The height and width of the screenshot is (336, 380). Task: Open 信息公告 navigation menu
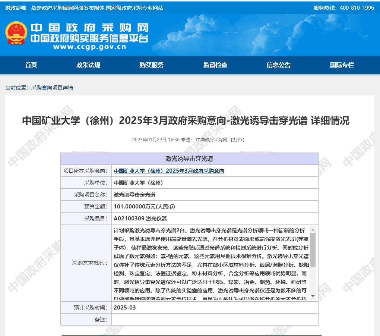tap(278, 65)
